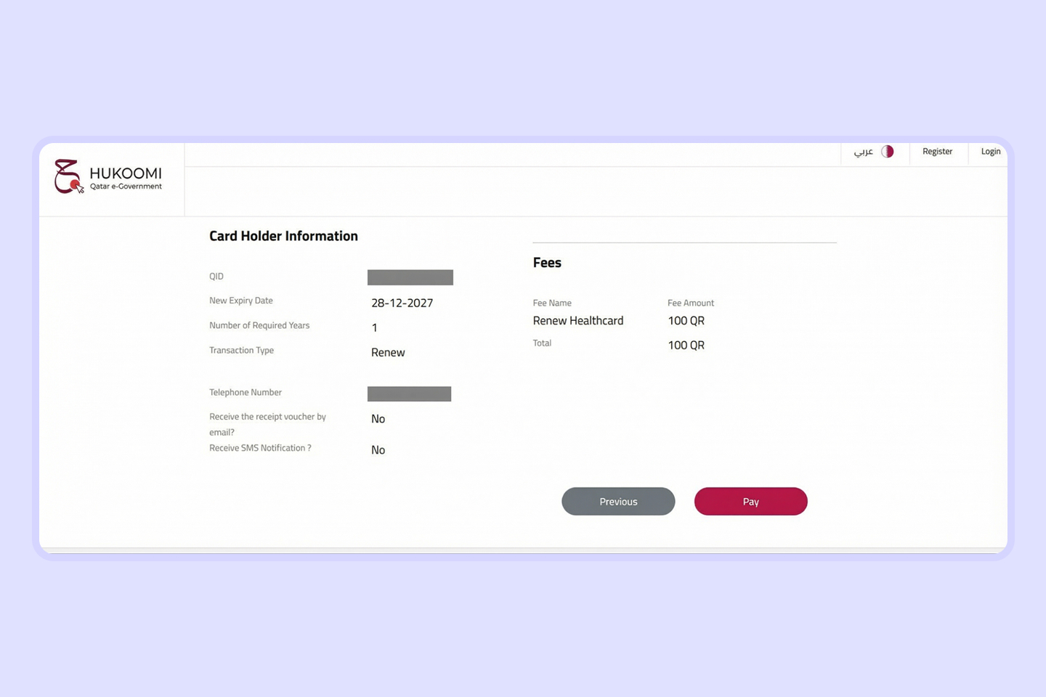Click the Login option
Image resolution: width=1046 pixels, height=697 pixels.
(991, 151)
